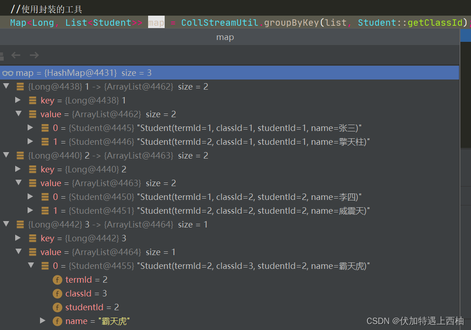Viewport: 471px width, 330px height.
Task: Click the element icon of Student@4455 row
Action: [45, 266]
